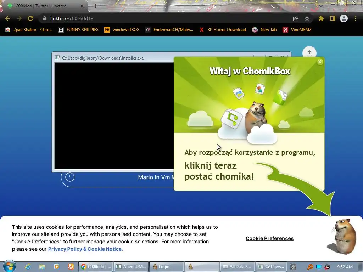The height and width of the screenshot is (272, 363).
Task: Switch to the All Data E... taskbar window
Action: coord(238,267)
